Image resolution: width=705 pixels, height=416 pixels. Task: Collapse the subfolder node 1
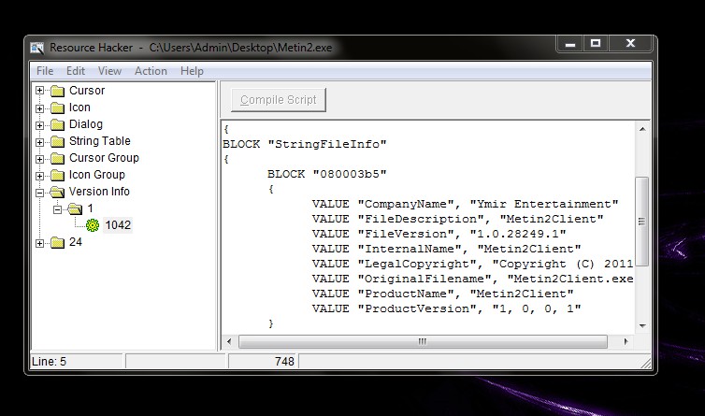tap(57, 209)
